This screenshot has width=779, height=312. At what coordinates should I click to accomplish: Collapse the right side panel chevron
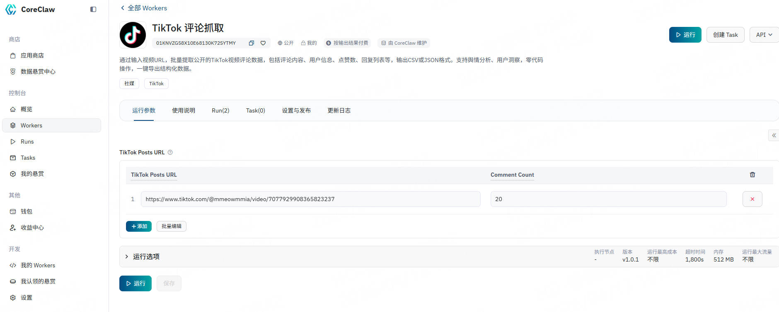(774, 135)
